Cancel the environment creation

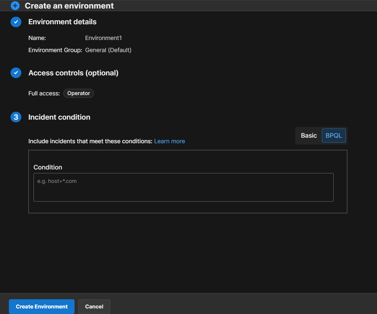coord(94,307)
